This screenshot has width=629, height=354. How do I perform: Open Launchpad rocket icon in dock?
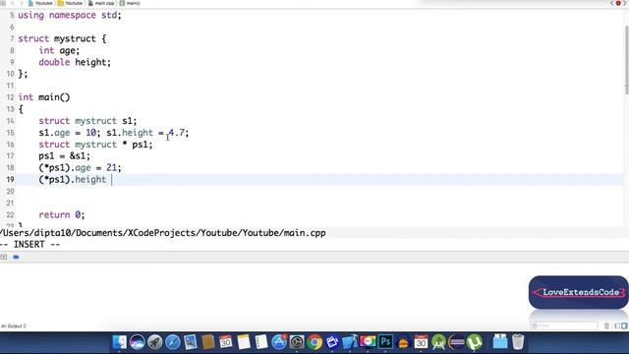(155, 342)
